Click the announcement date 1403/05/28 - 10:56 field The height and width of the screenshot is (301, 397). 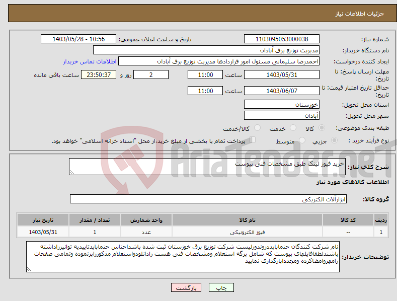point(78,39)
